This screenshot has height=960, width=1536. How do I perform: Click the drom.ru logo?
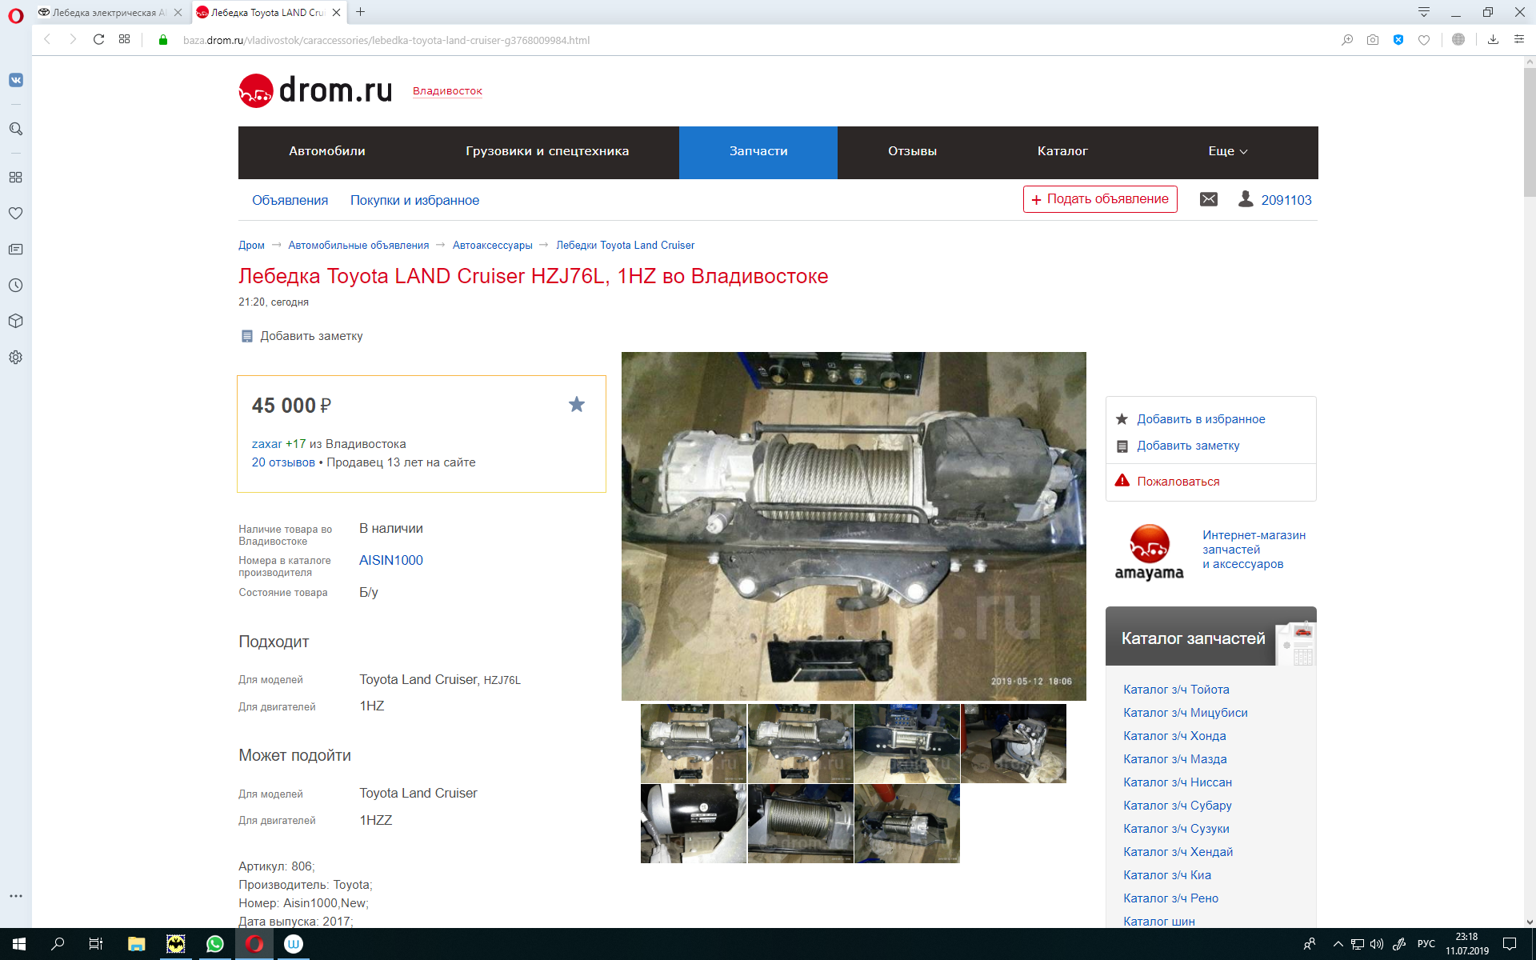pos(315,90)
